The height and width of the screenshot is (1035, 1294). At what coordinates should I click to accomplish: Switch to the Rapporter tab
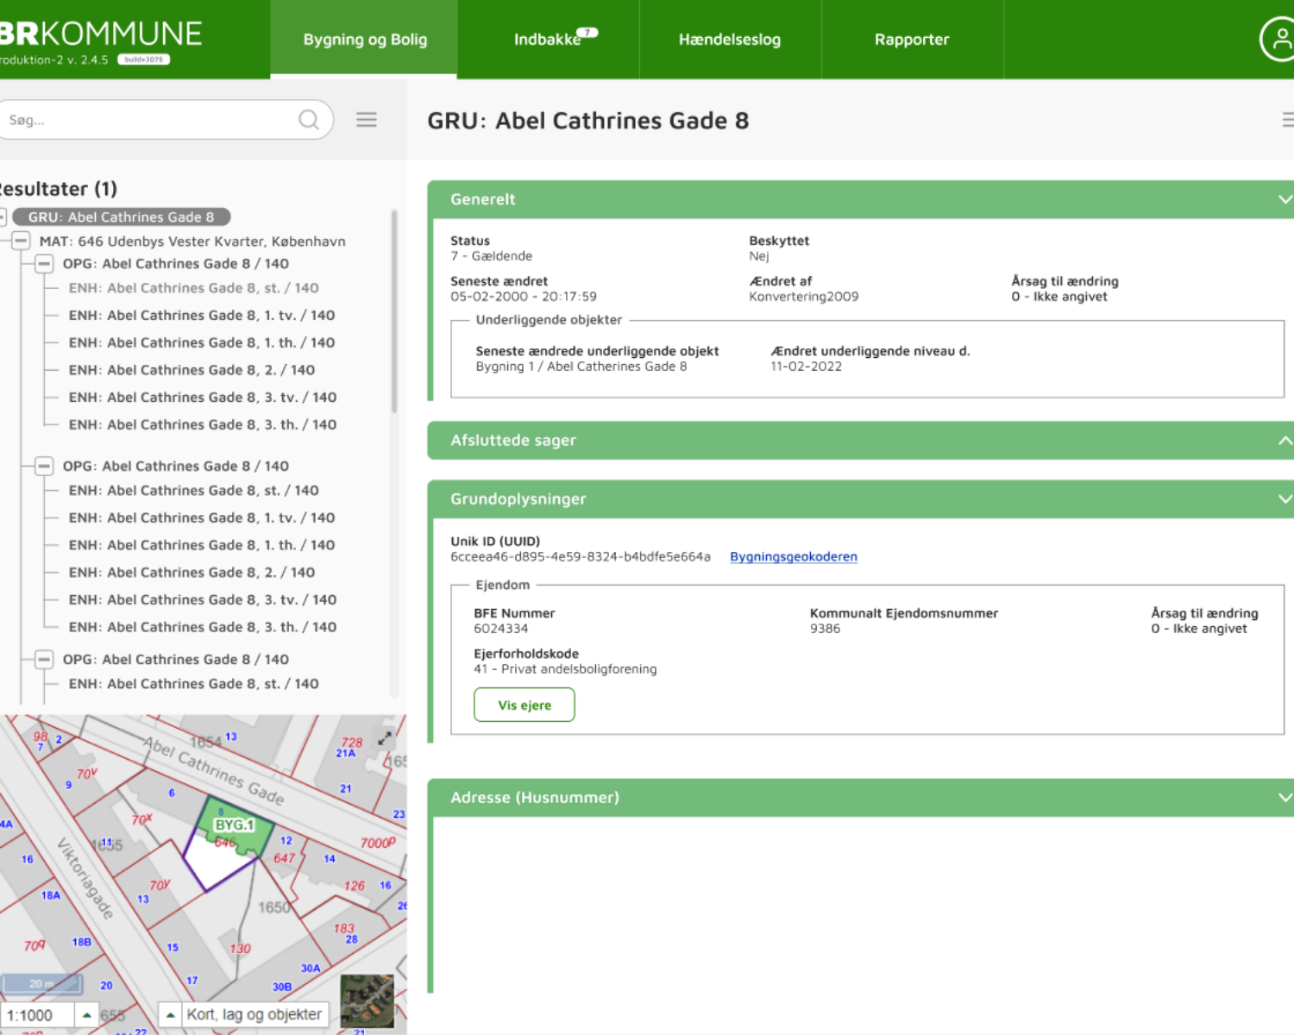911,40
